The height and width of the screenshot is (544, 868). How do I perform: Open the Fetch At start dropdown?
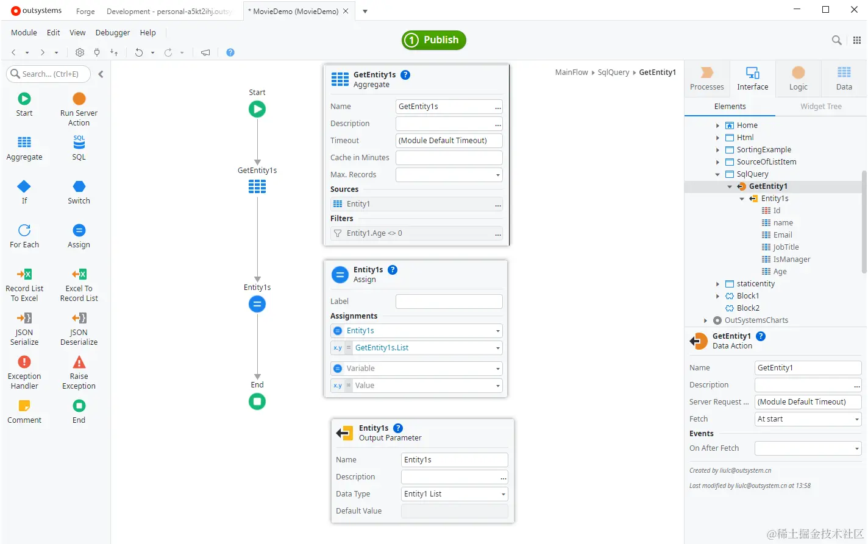[857, 419]
